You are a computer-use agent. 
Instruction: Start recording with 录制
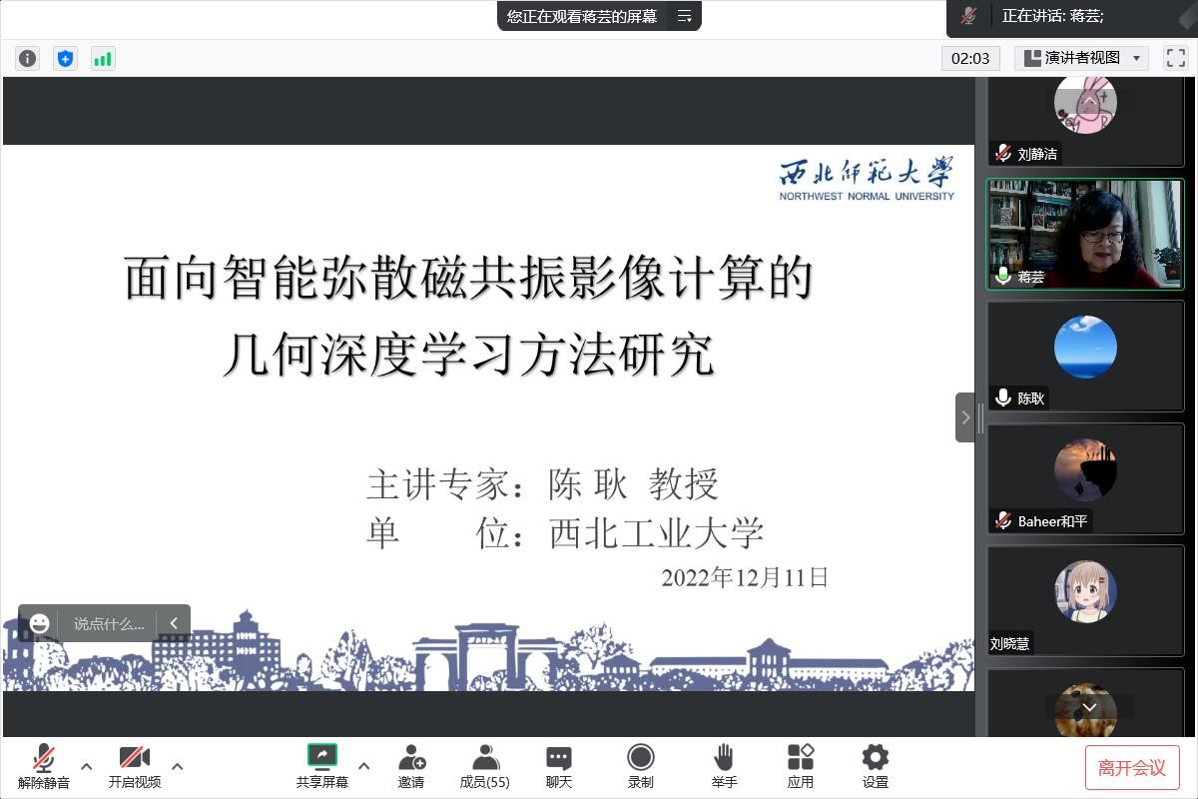pos(640,766)
